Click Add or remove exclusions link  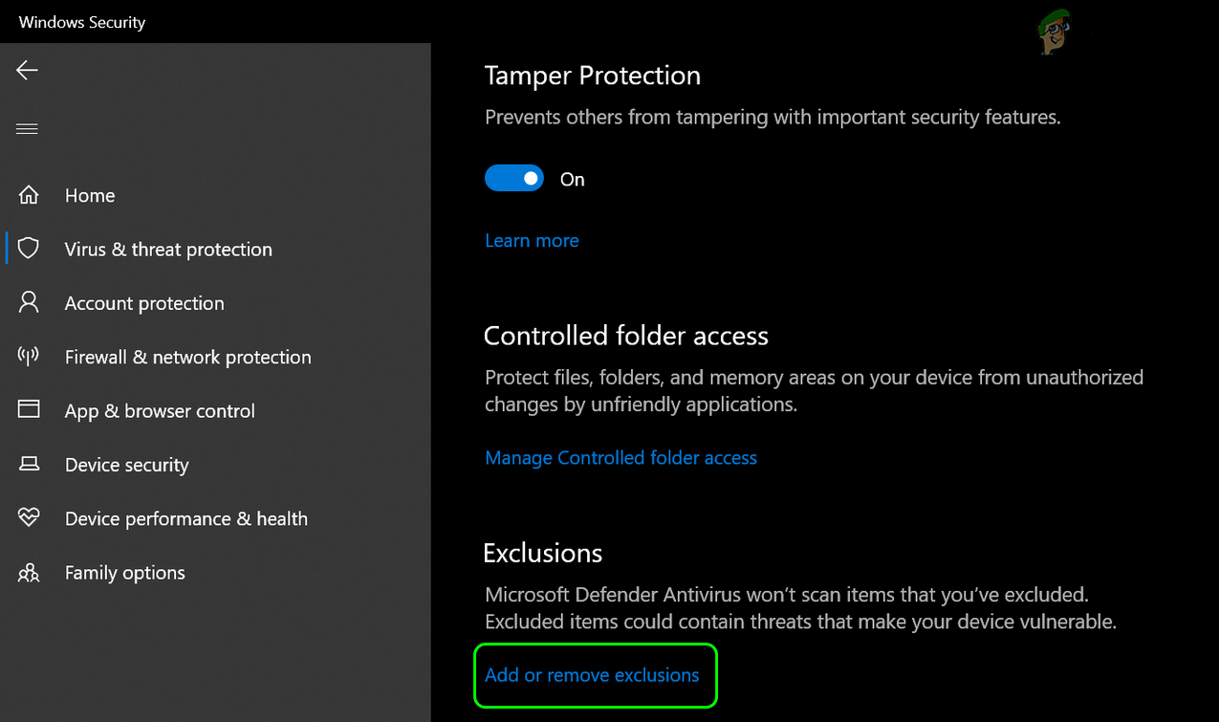592,675
